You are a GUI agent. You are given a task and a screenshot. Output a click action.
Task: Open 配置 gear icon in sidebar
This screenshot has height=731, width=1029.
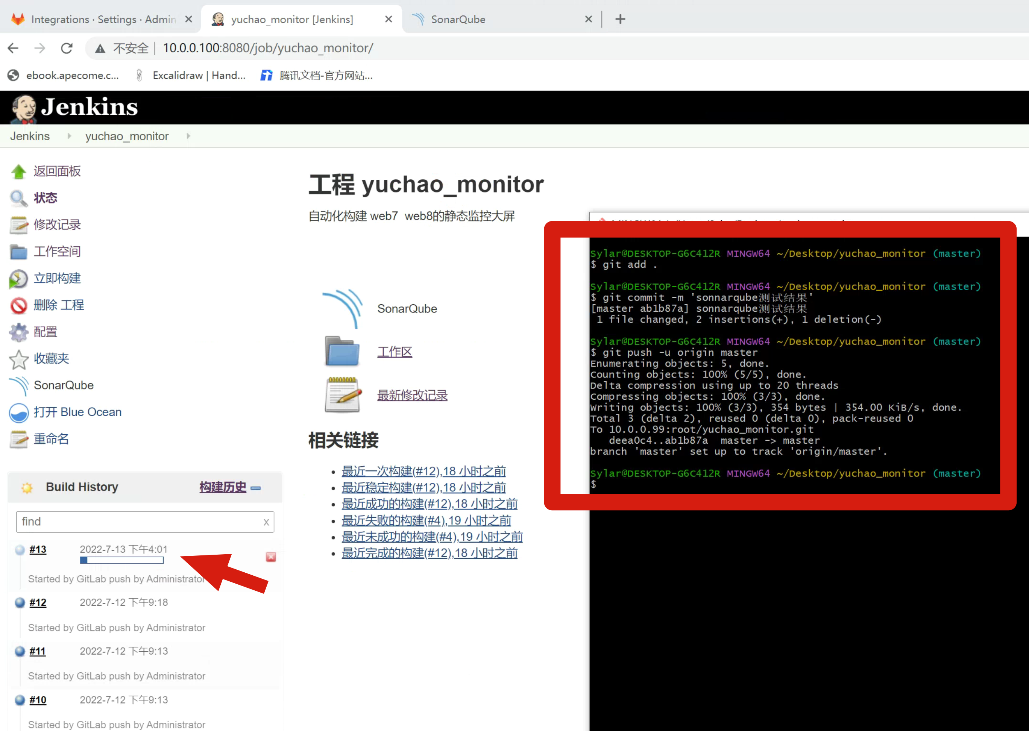18,332
